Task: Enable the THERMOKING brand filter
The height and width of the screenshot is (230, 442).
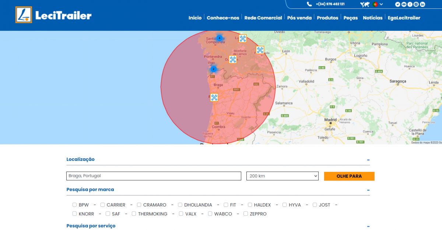Action: (x=134, y=214)
